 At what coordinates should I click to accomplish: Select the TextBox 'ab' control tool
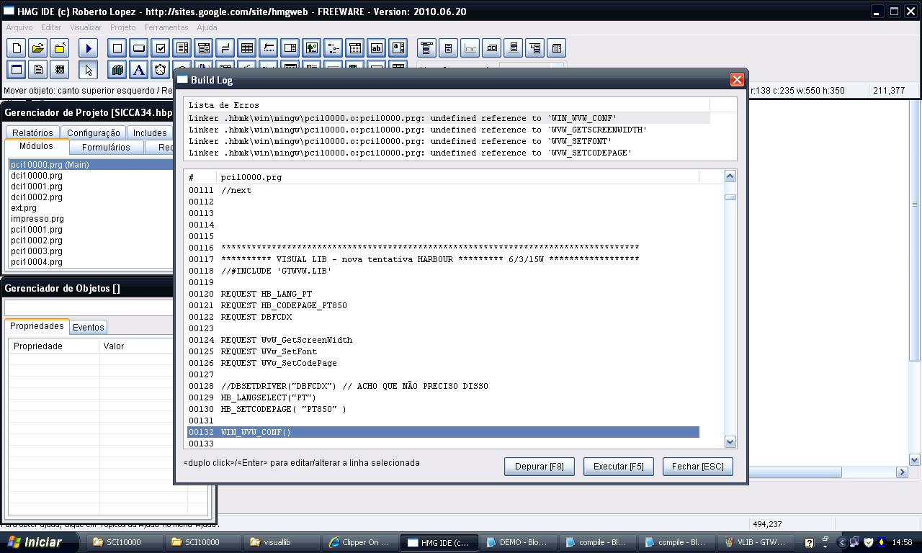(x=377, y=48)
